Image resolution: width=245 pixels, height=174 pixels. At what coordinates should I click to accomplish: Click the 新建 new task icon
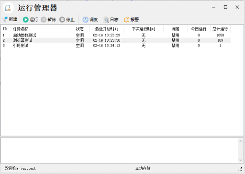5,20
